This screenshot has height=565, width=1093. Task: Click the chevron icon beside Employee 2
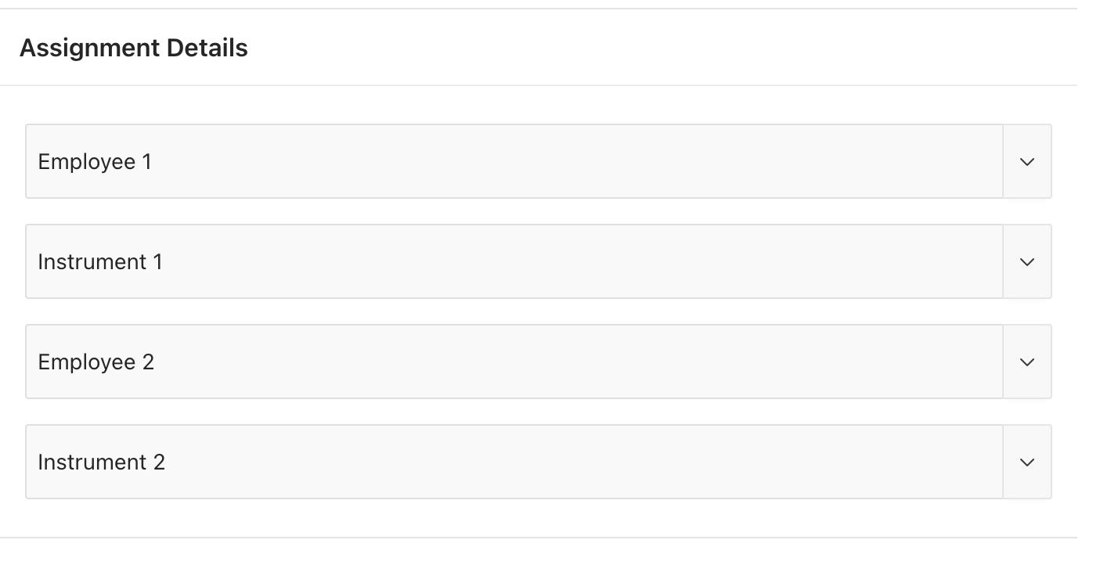pos(1027,362)
